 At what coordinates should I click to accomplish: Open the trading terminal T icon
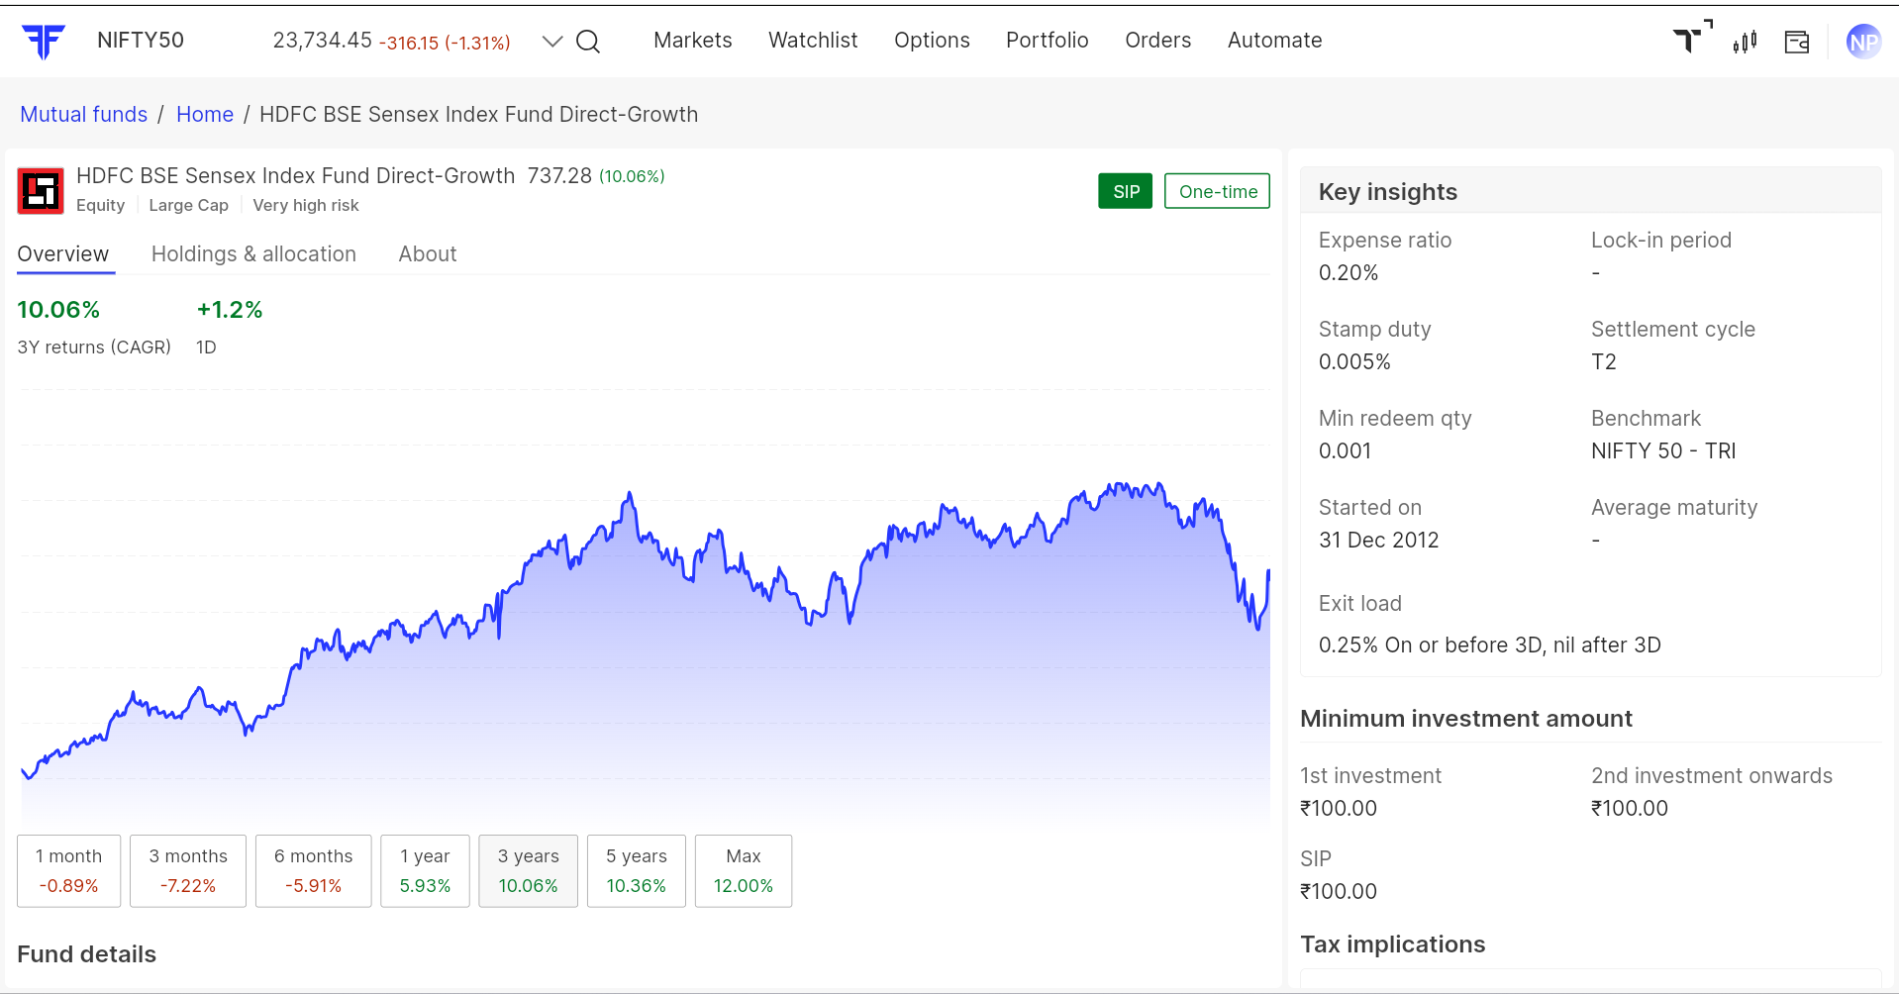point(1691,39)
